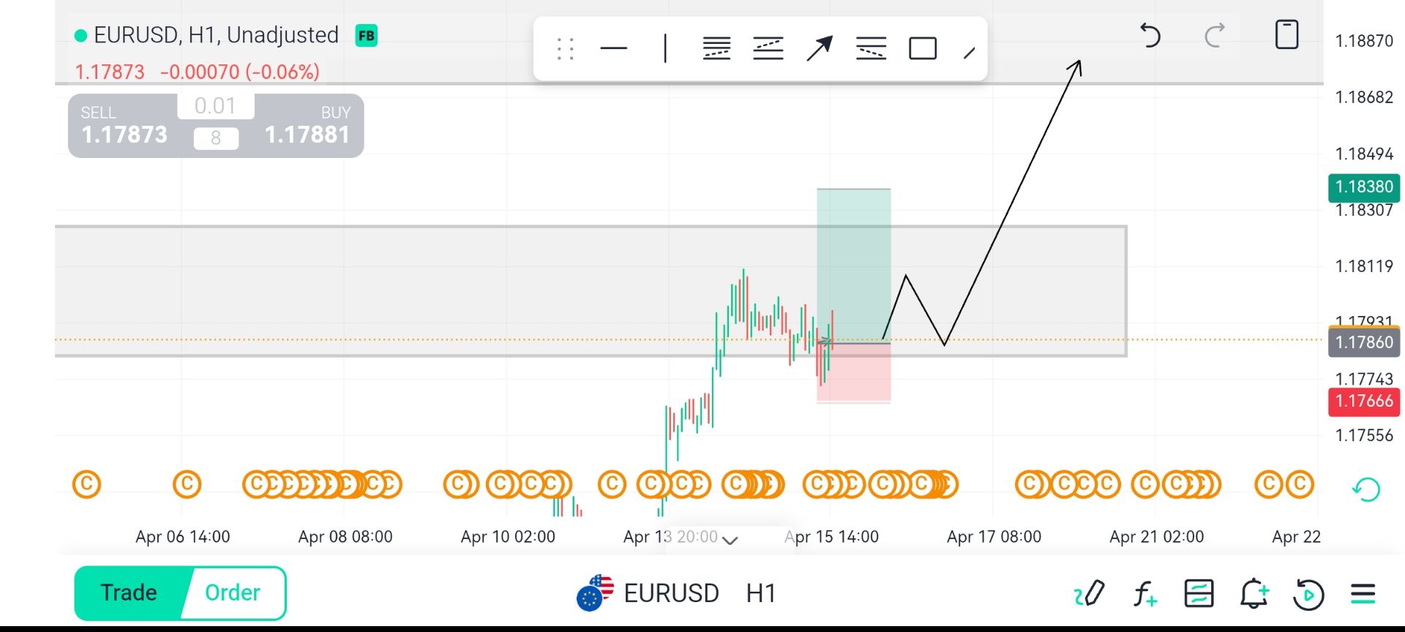The width and height of the screenshot is (1405, 632).
Task: Open the hamburger menu icon
Action: [1363, 593]
